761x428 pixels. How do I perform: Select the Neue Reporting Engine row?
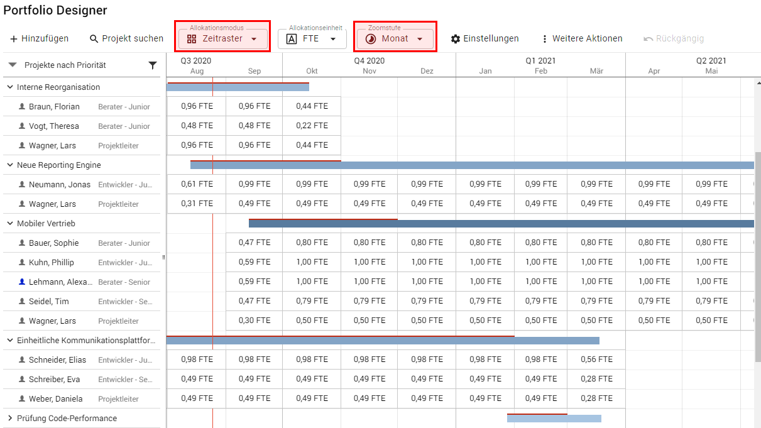click(58, 165)
